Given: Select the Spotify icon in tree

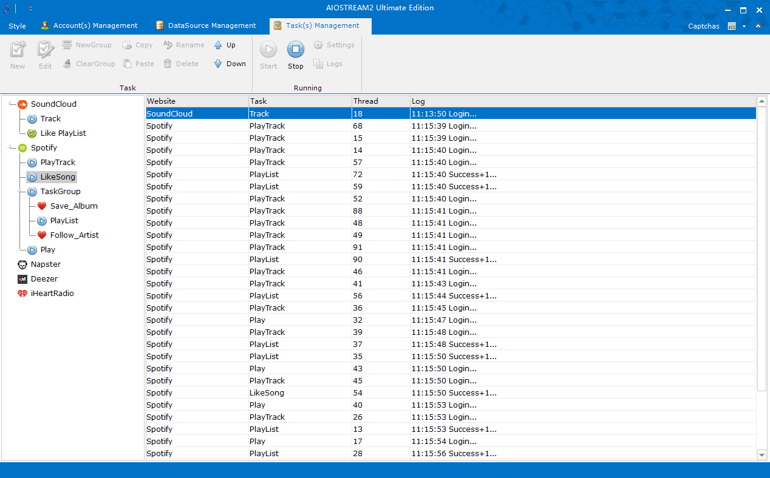Looking at the screenshot, I should pyautogui.click(x=22, y=148).
